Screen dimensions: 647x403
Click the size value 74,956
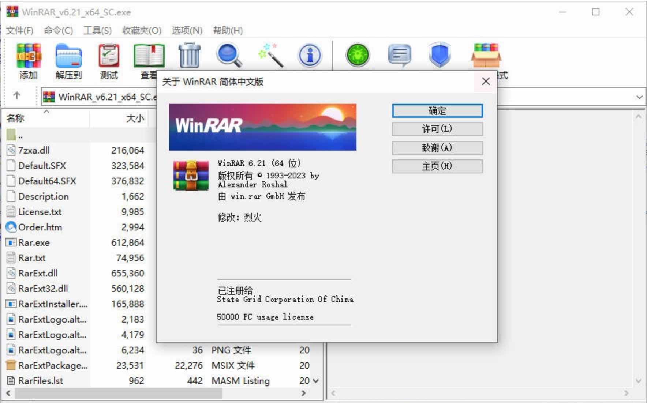tap(130, 258)
